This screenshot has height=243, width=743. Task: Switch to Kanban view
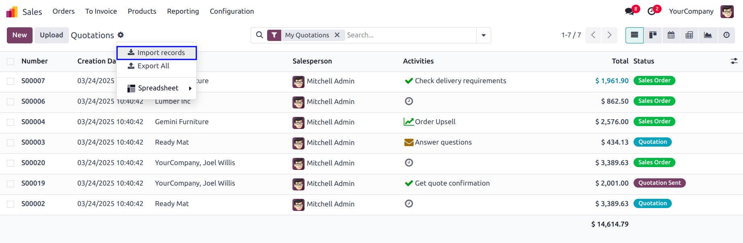[652, 35]
